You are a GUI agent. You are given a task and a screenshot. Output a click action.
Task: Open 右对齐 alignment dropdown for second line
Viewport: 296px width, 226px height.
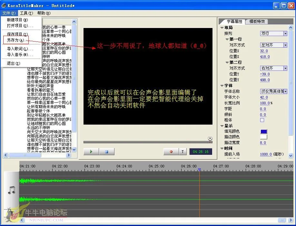pos(273,68)
